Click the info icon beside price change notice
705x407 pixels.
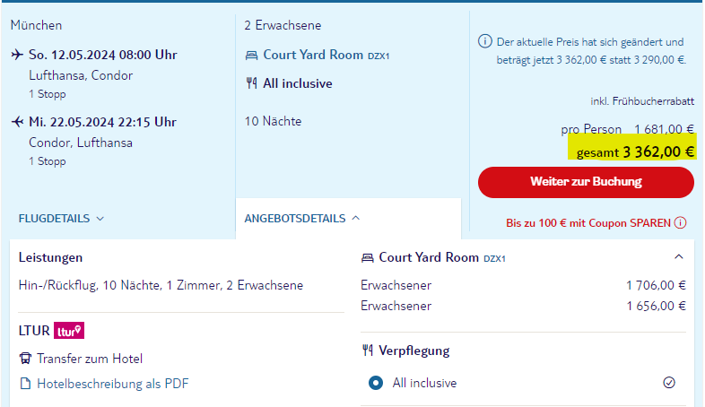point(484,41)
